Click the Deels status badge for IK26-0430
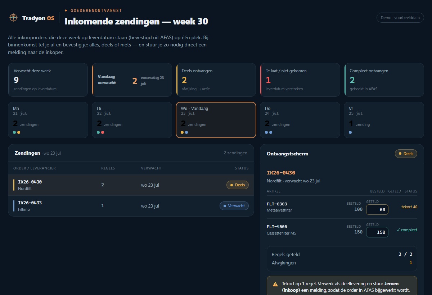The image size is (432, 295). pos(238,185)
